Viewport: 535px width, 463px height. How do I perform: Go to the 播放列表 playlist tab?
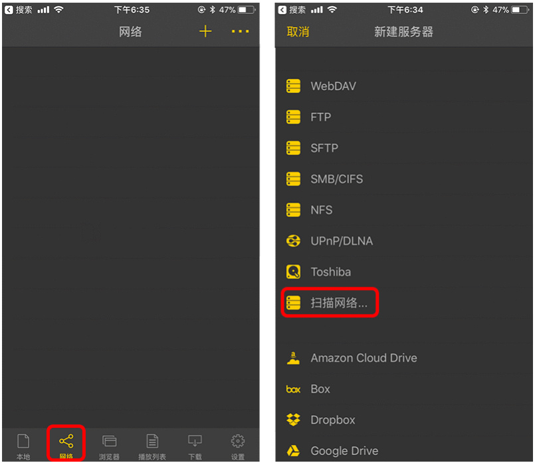152,446
